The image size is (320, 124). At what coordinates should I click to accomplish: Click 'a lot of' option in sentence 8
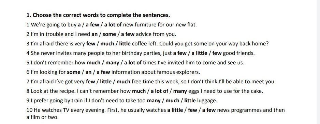click(160, 91)
